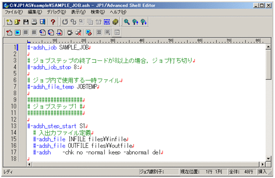Click the #-adsh_job_stop command on line 4

(x=49, y=67)
